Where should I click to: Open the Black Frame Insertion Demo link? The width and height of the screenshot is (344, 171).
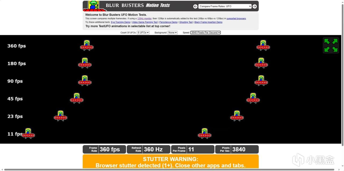click(x=209, y=22)
